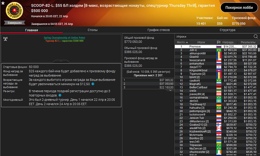Sort players by Место column

coord(182,42)
